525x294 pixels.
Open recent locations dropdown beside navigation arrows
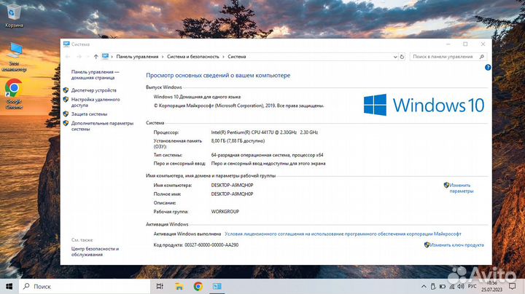pos(87,57)
